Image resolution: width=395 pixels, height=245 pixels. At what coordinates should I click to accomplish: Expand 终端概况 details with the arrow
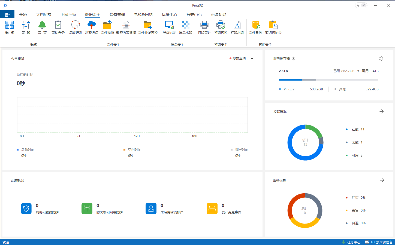click(381, 112)
